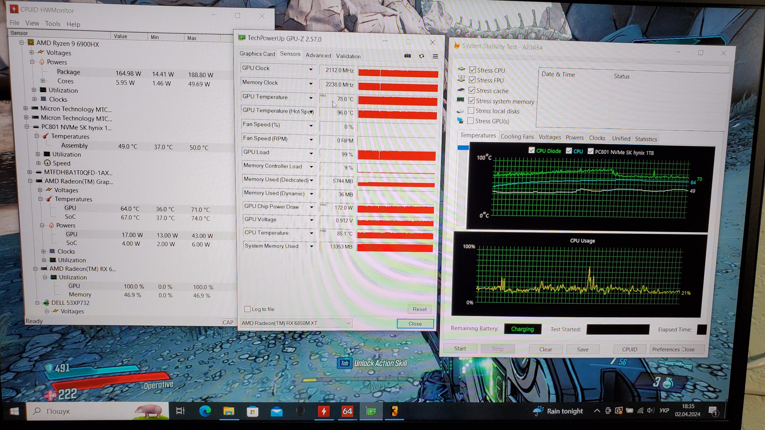This screenshot has height=430, width=765.
Task: Open the Microsoft Store taskbar icon
Action: pos(253,411)
